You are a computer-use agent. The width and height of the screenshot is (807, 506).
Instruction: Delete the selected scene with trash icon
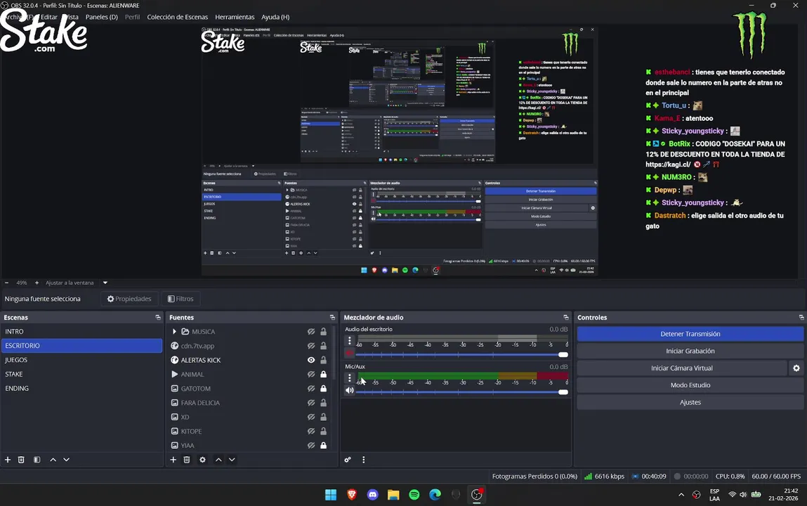tap(21, 460)
